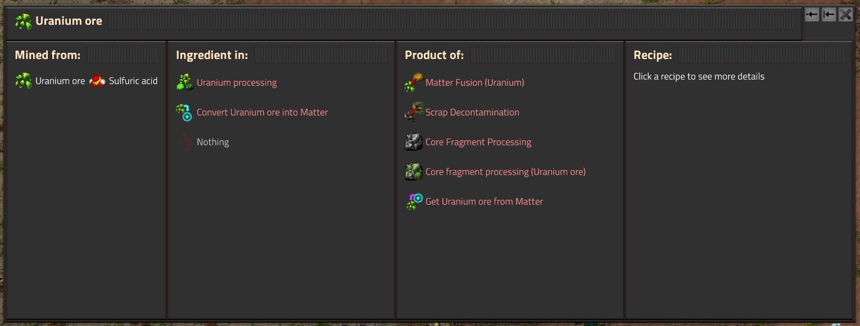Click the back-to-start arrow with vertical bar
860x326 pixels.
click(829, 15)
